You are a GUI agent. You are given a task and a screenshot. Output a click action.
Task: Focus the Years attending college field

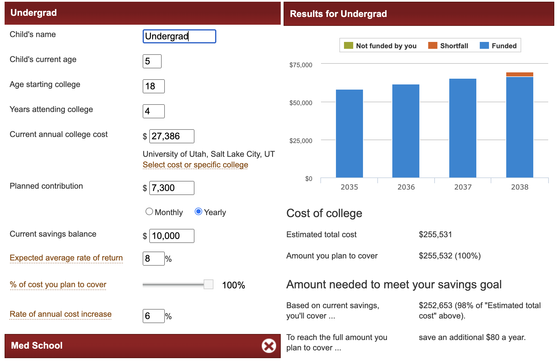pyautogui.click(x=154, y=111)
